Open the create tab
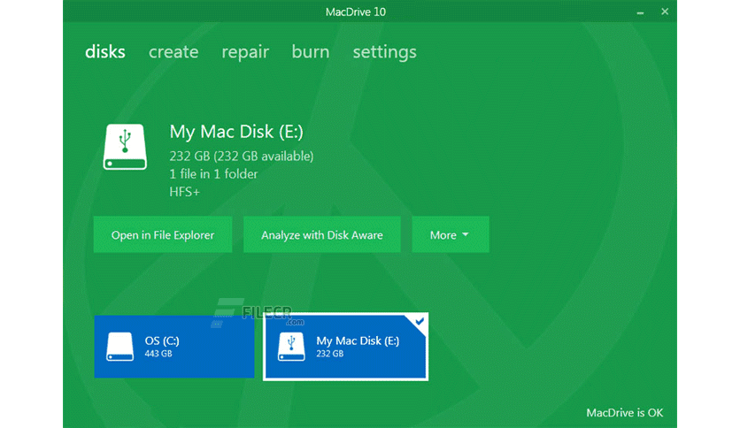This screenshot has height=428, width=740. [173, 51]
